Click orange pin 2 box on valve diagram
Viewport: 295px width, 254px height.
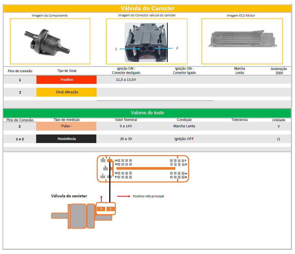point(110,209)
